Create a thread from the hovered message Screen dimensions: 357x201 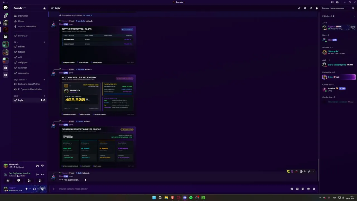click(309, 171)
